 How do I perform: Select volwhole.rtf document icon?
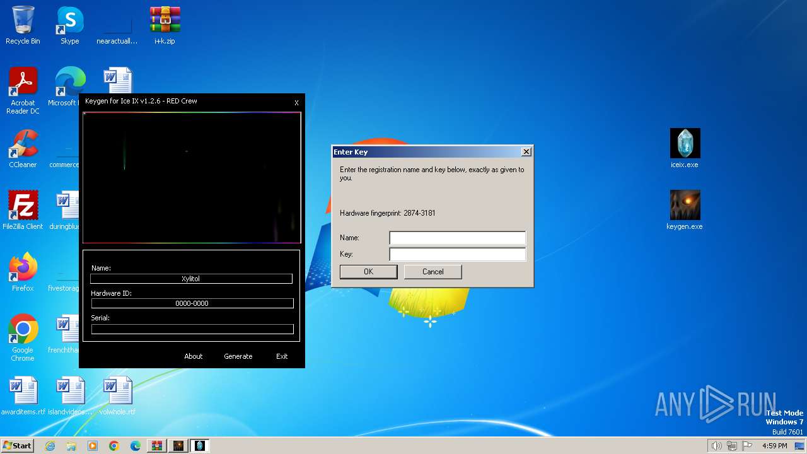coord(117,396)
